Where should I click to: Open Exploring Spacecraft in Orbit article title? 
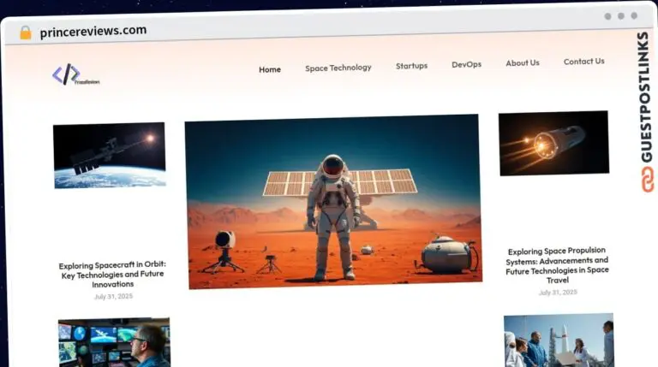click(112, 274)
